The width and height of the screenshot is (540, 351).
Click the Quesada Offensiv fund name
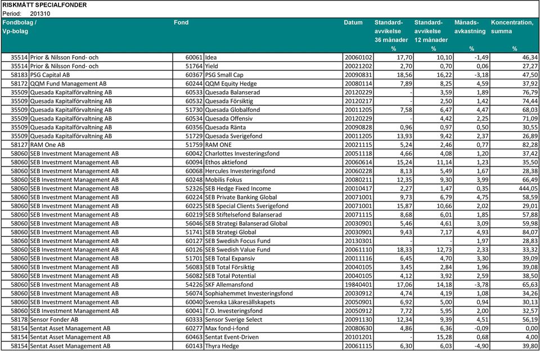[x=229, y=119]
